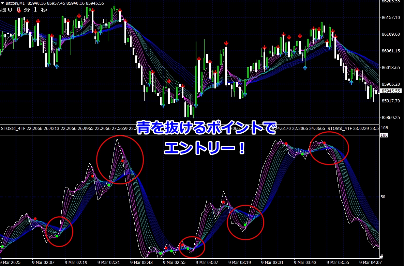404x266 pixels.
Task: Click time axis label 9 Mar 03:43
Action: (305, 263)
